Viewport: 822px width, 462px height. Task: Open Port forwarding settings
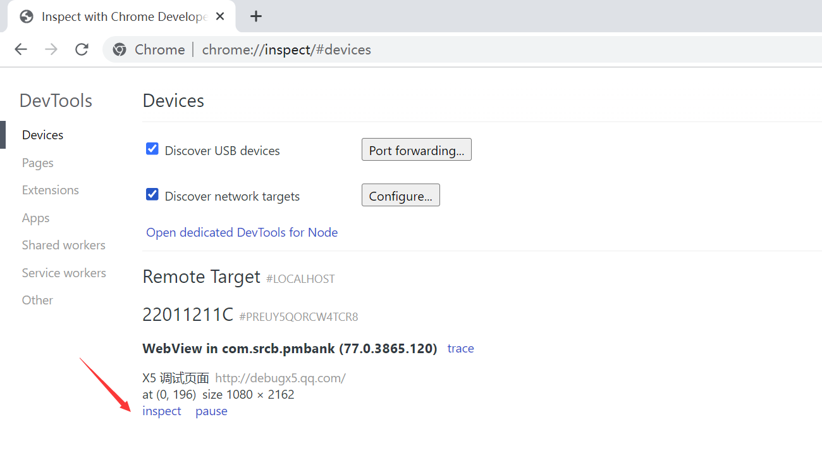[417, 150]
